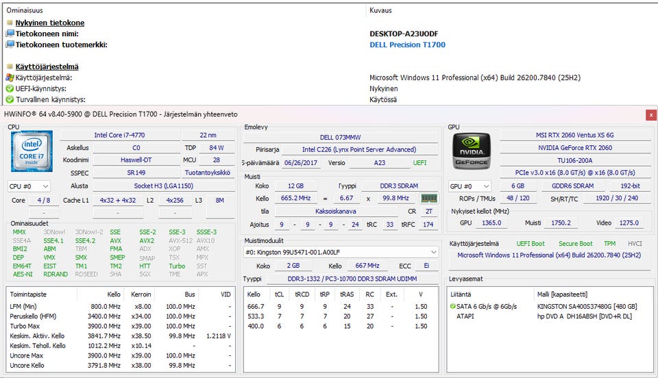Open the GPU #0 selector dropdown
658x378 pixels.
(470, 186)
